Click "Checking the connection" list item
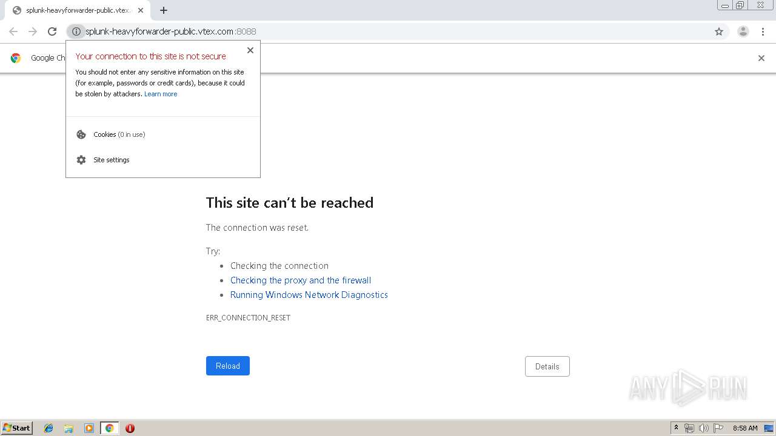 coord(279,266)
